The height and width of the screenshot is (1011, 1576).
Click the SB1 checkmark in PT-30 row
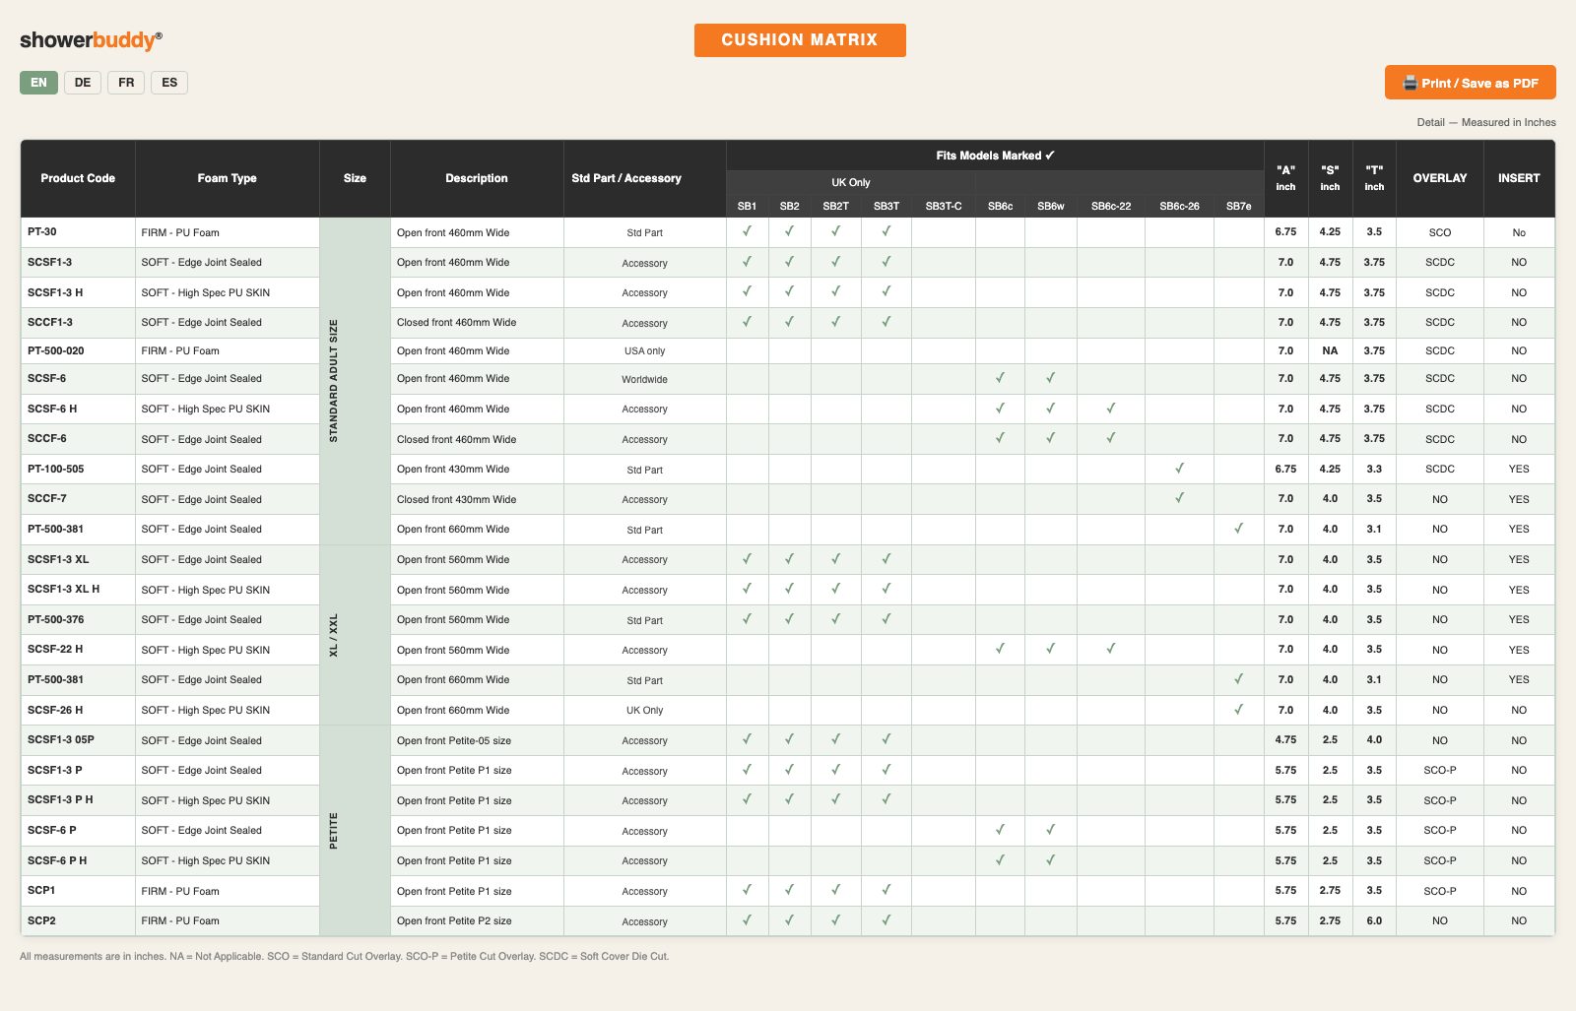click(x=748, y=231)
